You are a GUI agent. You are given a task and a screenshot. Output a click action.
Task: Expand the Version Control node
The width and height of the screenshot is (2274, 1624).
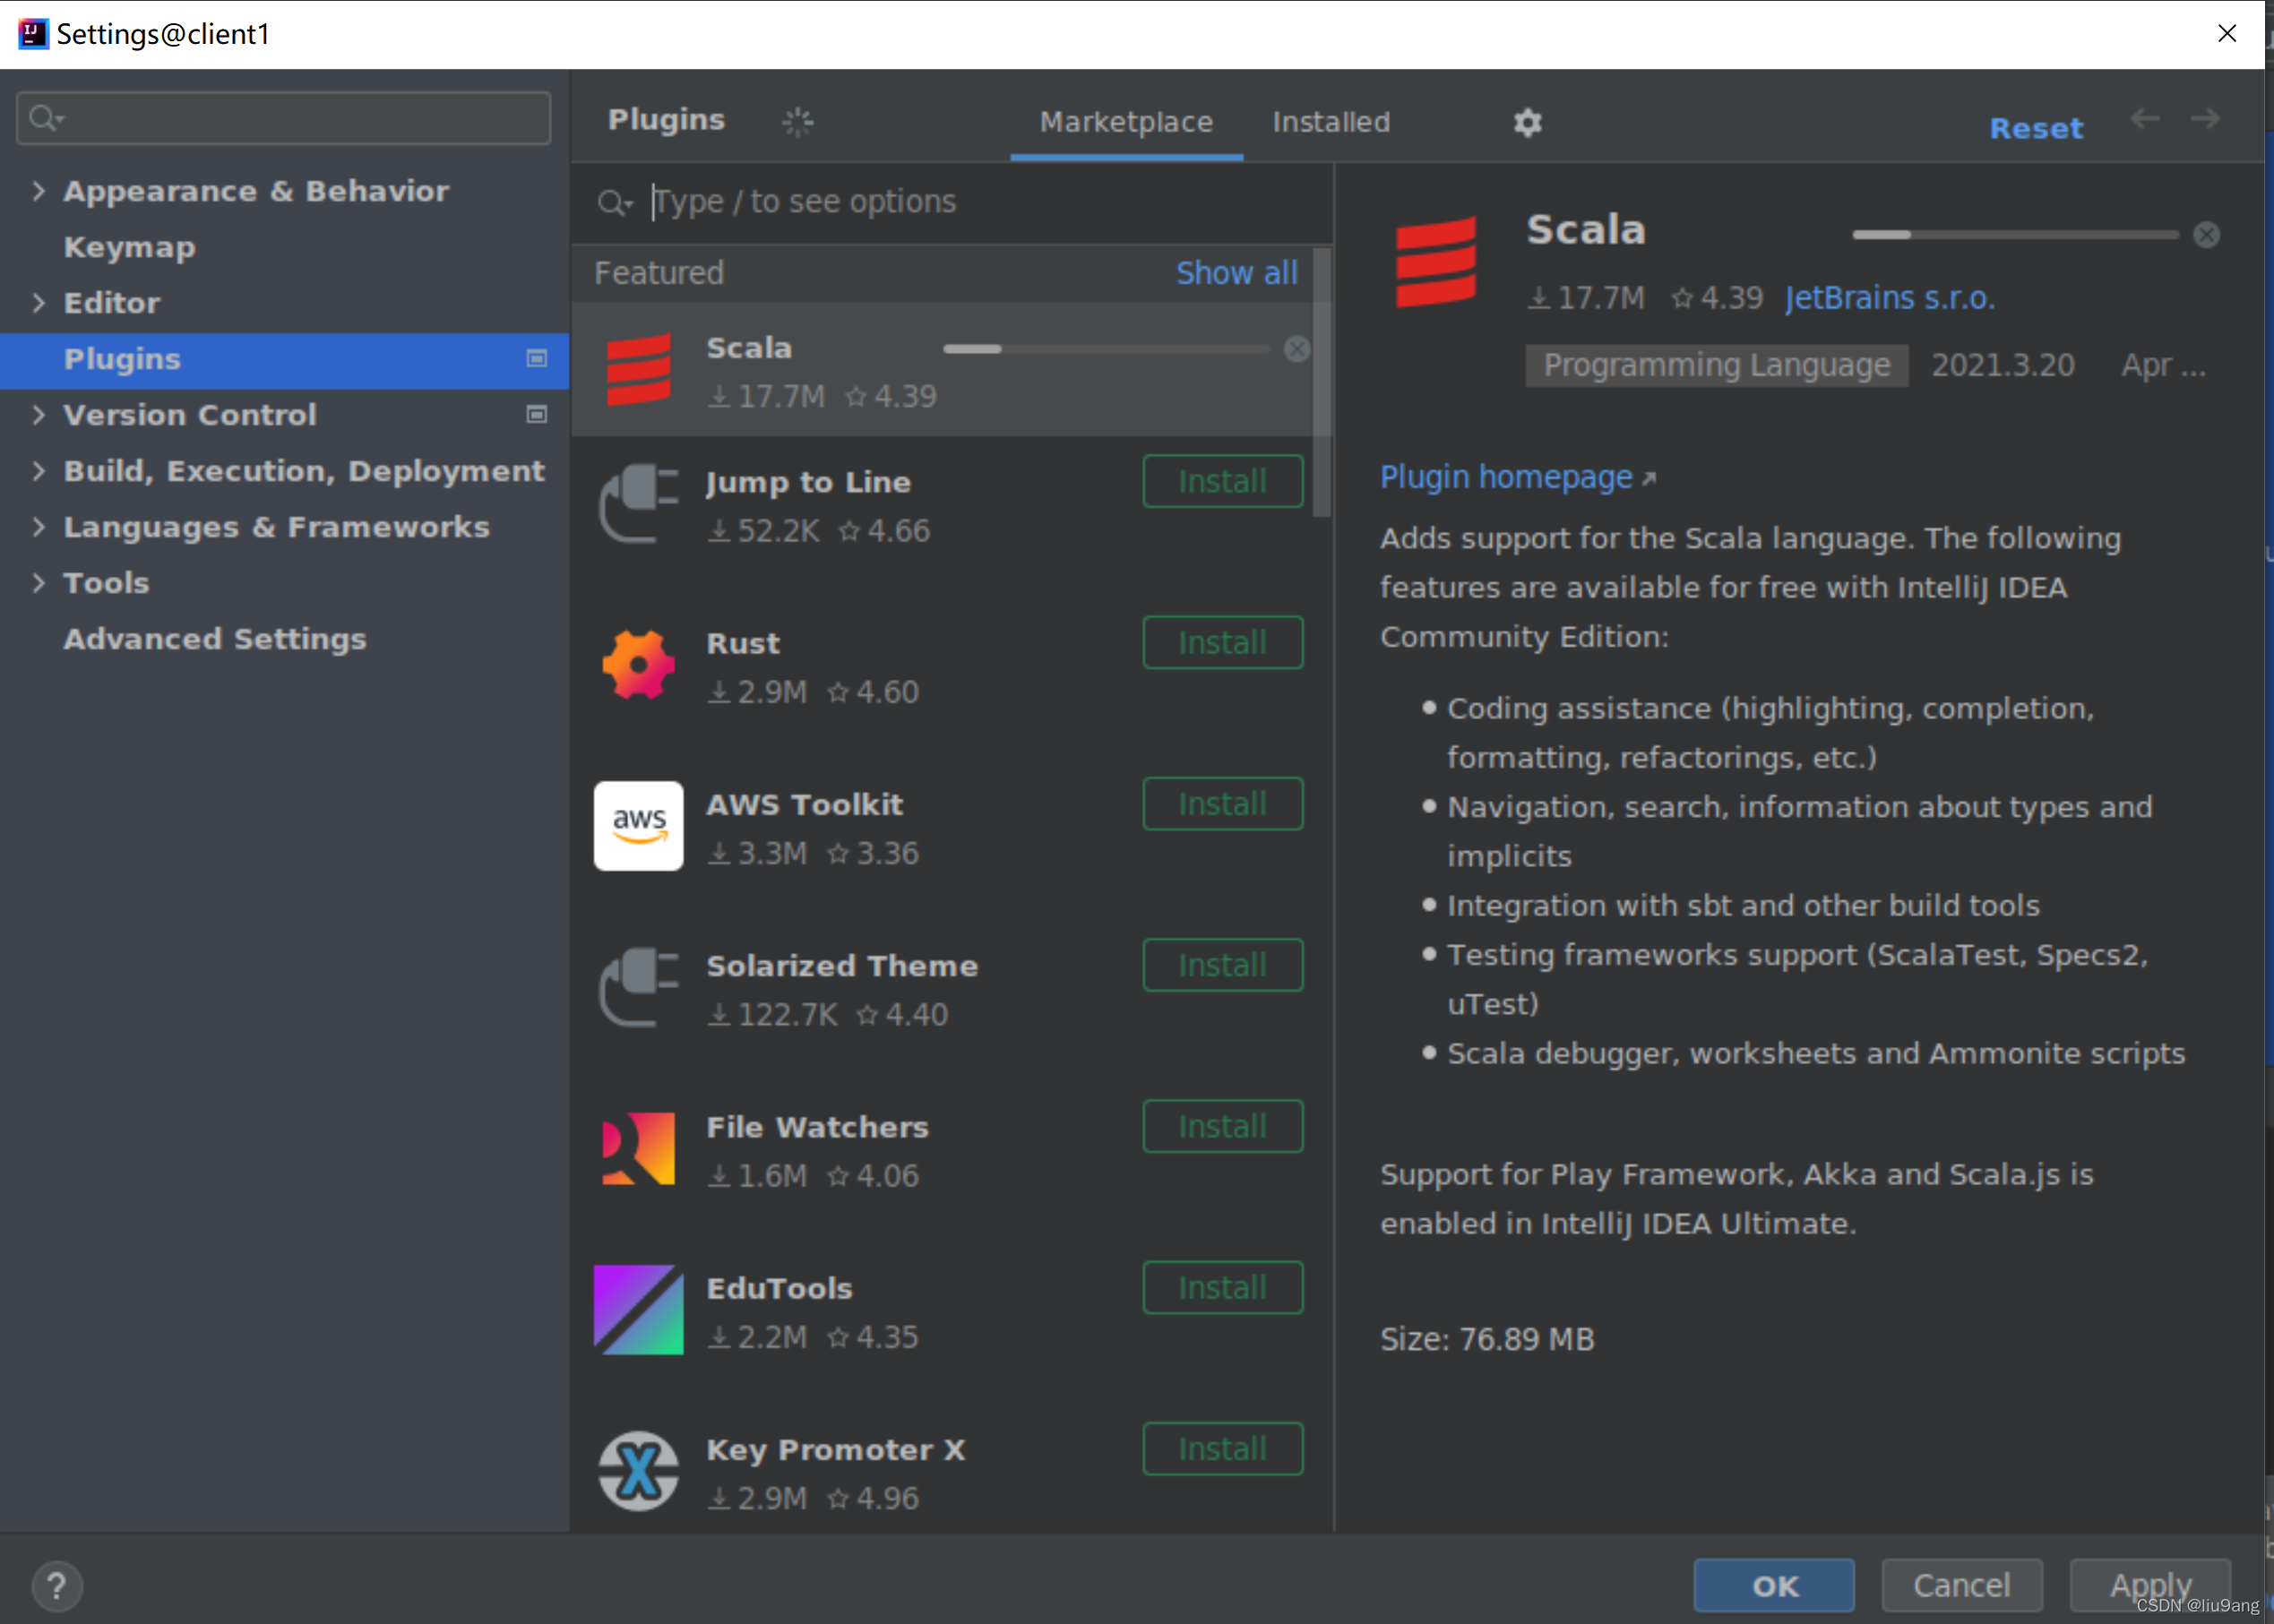[x=38, y=414]
